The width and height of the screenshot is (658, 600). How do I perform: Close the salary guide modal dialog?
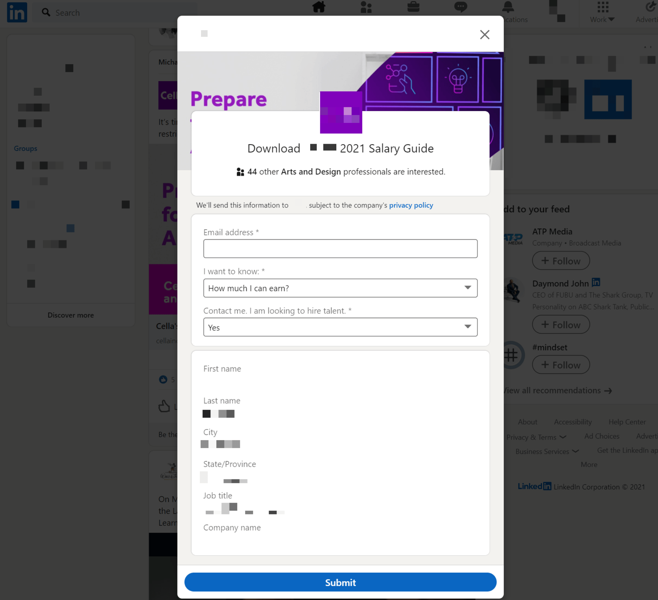point(485,34)
